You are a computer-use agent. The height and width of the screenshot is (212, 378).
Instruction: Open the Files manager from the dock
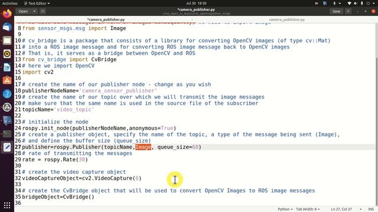7,41
